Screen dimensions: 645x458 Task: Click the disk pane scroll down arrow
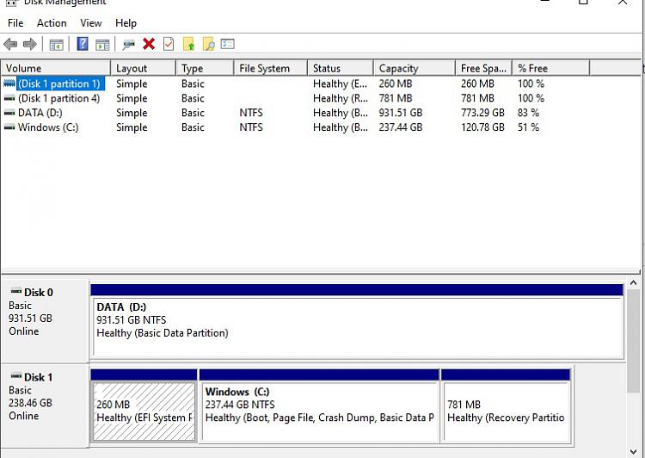pyautogui.click(x=634, y=452)
